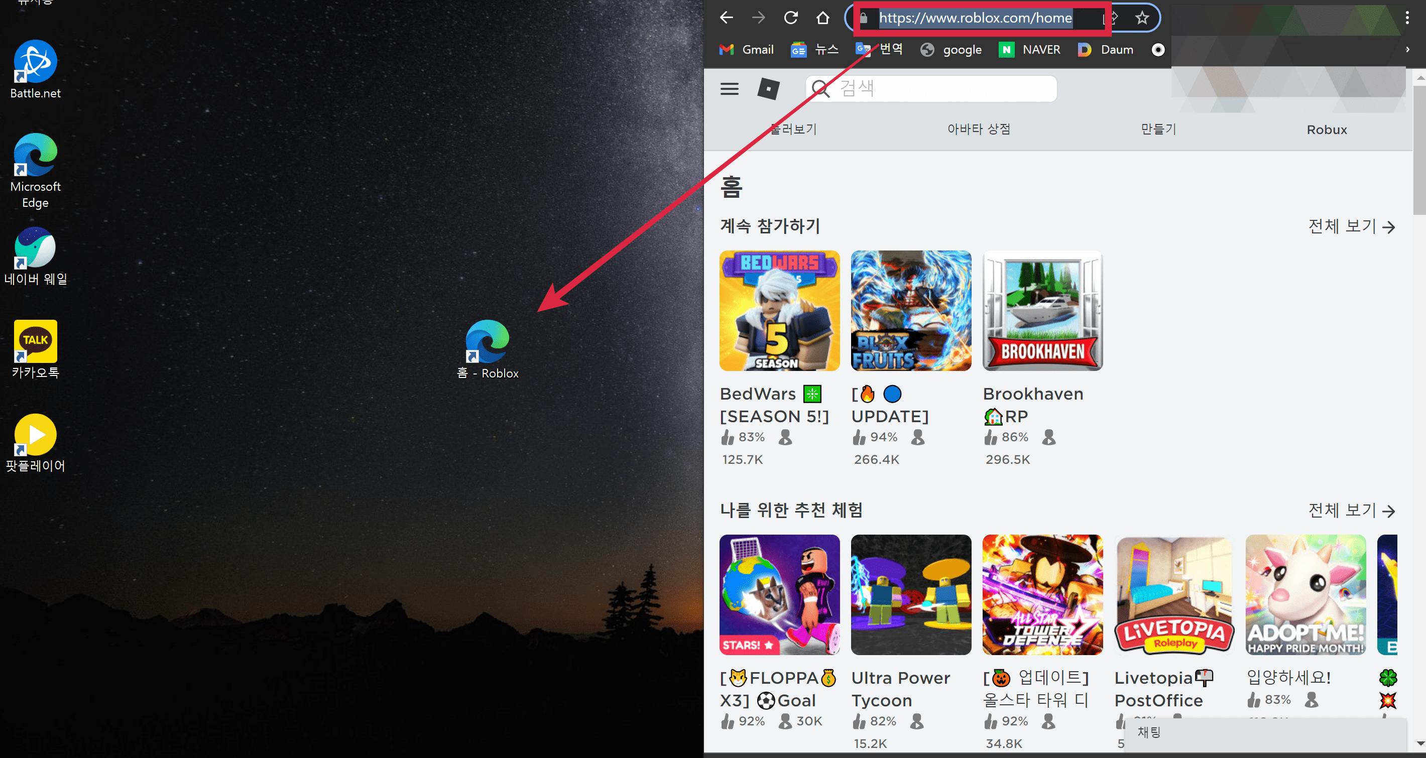Screen dimensions: 1426x758
Task: Click the round icon bookmark after Daum
Action: tap(1158, 50)
